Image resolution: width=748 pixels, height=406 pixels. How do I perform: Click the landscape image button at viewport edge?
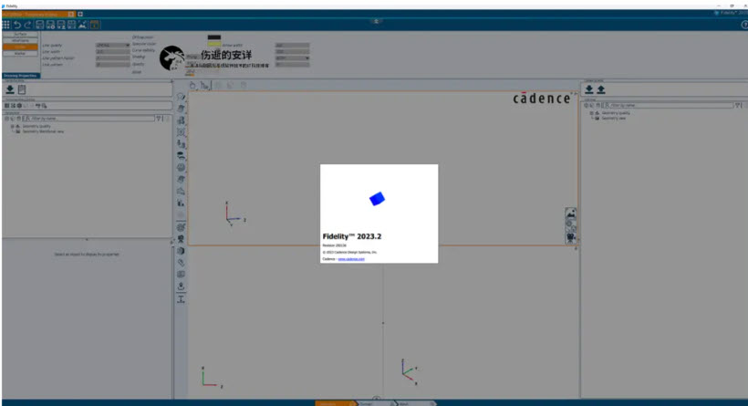(x=570, y=213)
